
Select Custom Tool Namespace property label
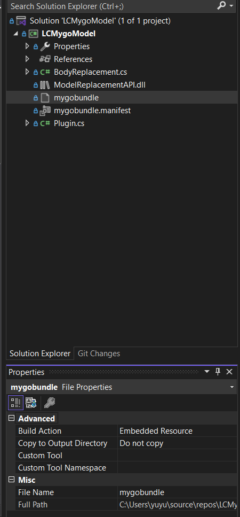coord(62,467)
